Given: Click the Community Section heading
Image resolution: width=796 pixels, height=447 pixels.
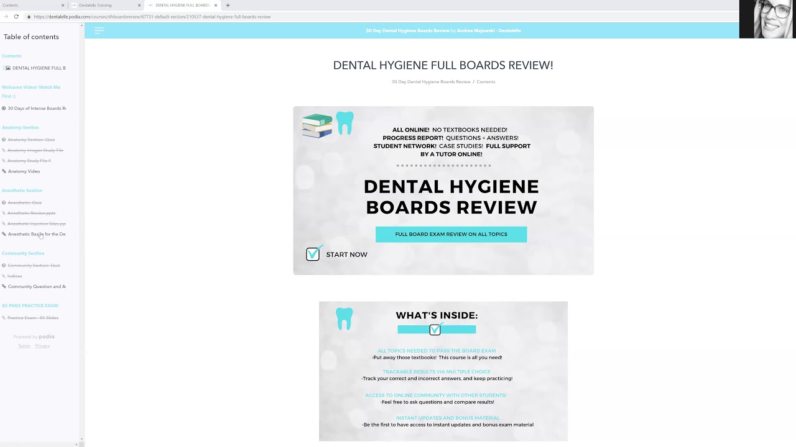Looking at the screenshot, I should pos(23,253).
